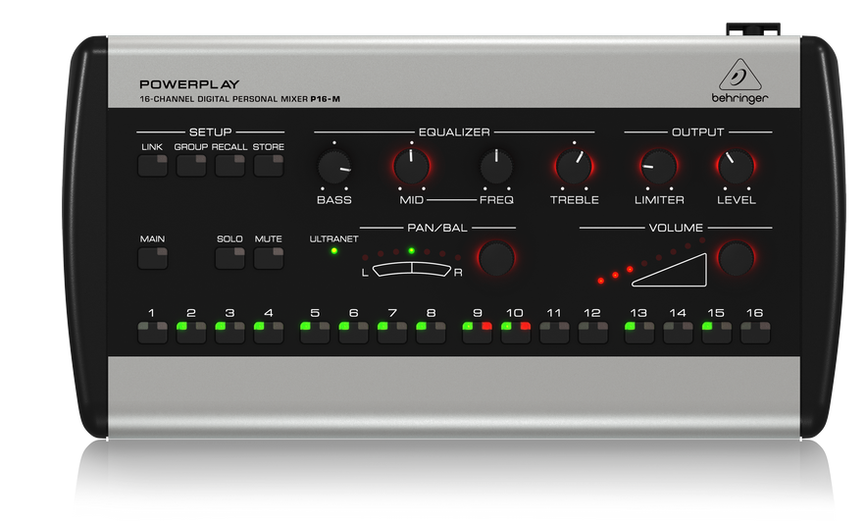Select channel 1 button
This screenshot has height=521, width=866.
[152, 334]
